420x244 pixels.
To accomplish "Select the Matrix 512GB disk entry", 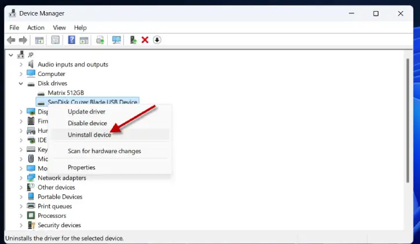I will [66, 93].
